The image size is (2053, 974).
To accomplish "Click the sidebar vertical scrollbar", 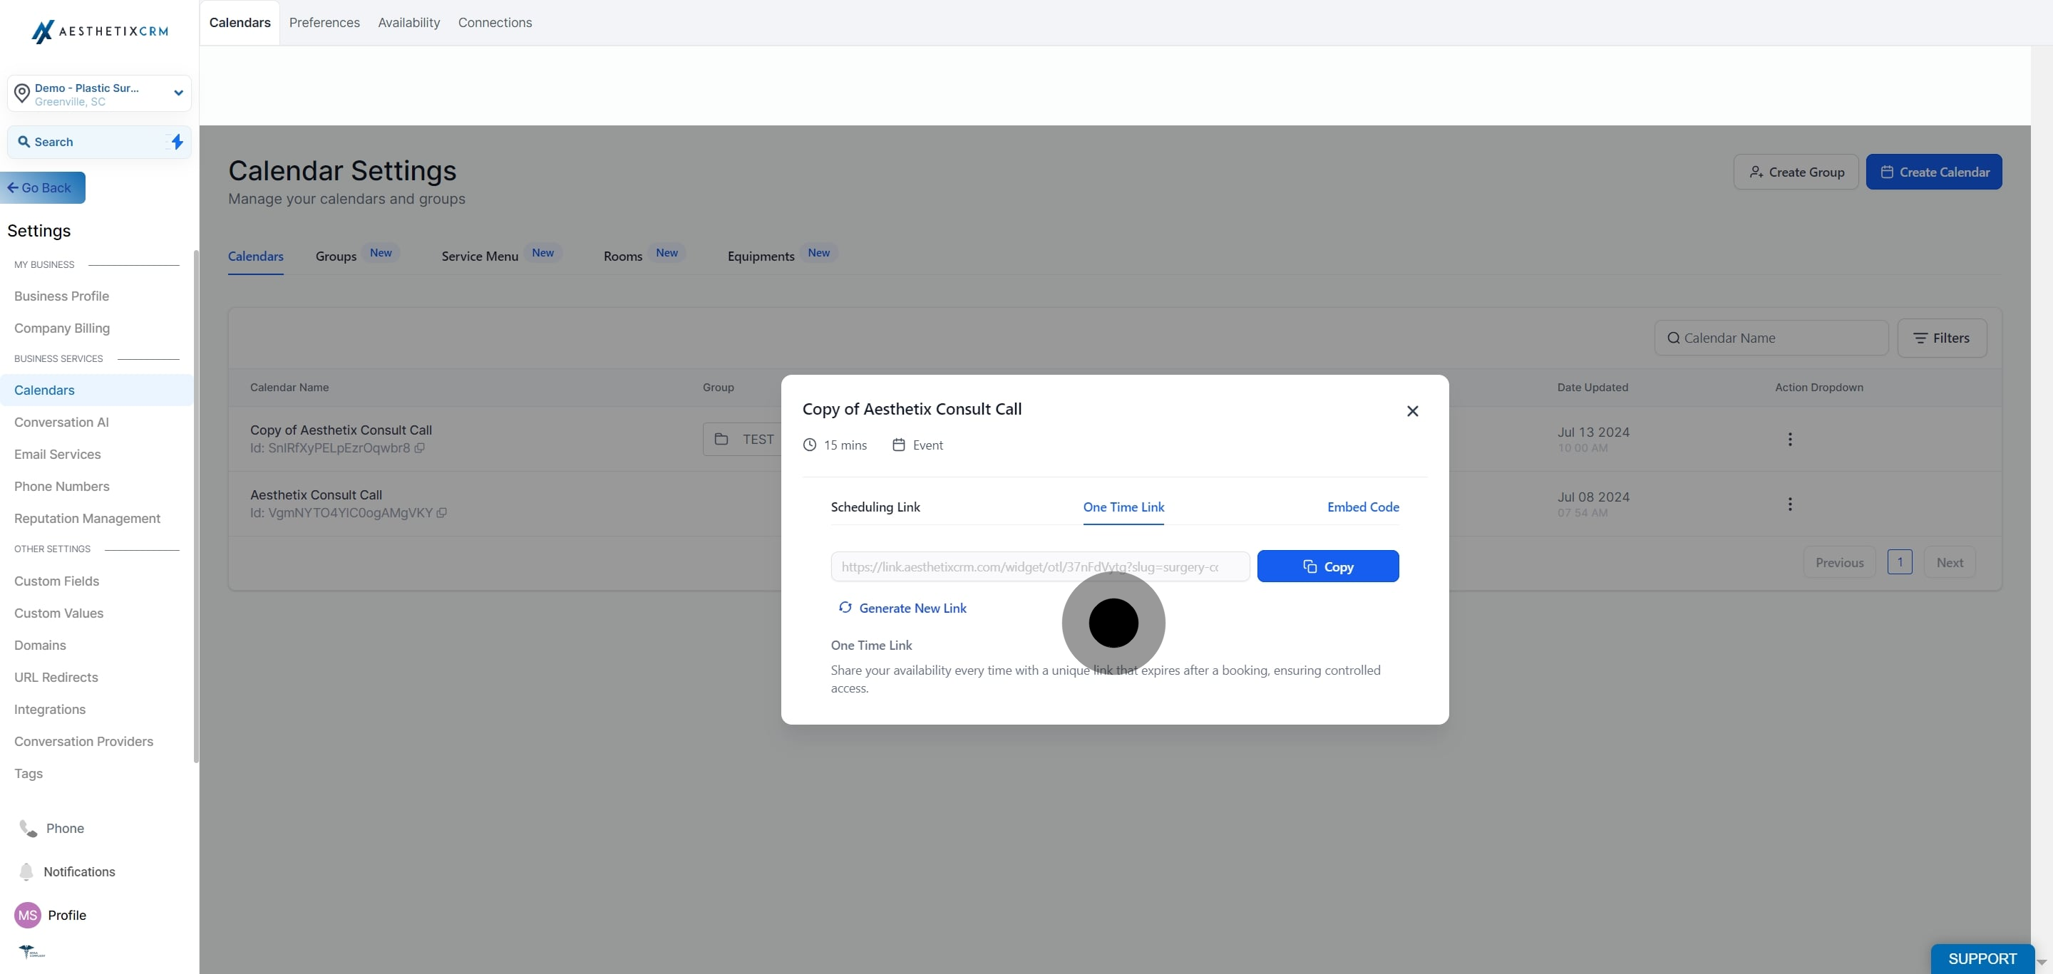I will point(196,507).
